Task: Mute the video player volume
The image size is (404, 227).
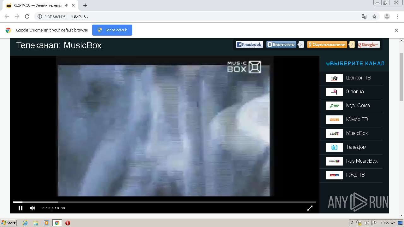Action: coord(33,208)
